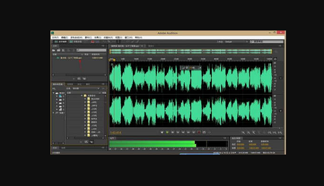The width and height of the screenshot is (324, 186).
Task: Click the HUD volume gain control on waveform
Action: pyautogui.click(x=190, y=68)
